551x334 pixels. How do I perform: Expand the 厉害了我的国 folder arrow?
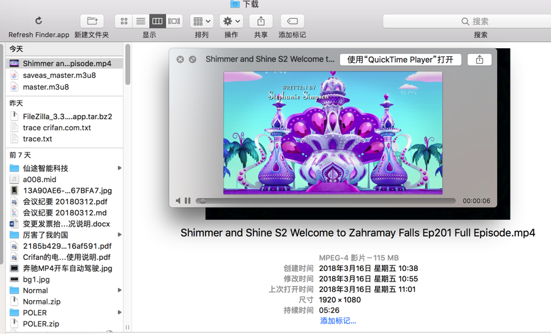pyautogui.click(x=120, y=235)
